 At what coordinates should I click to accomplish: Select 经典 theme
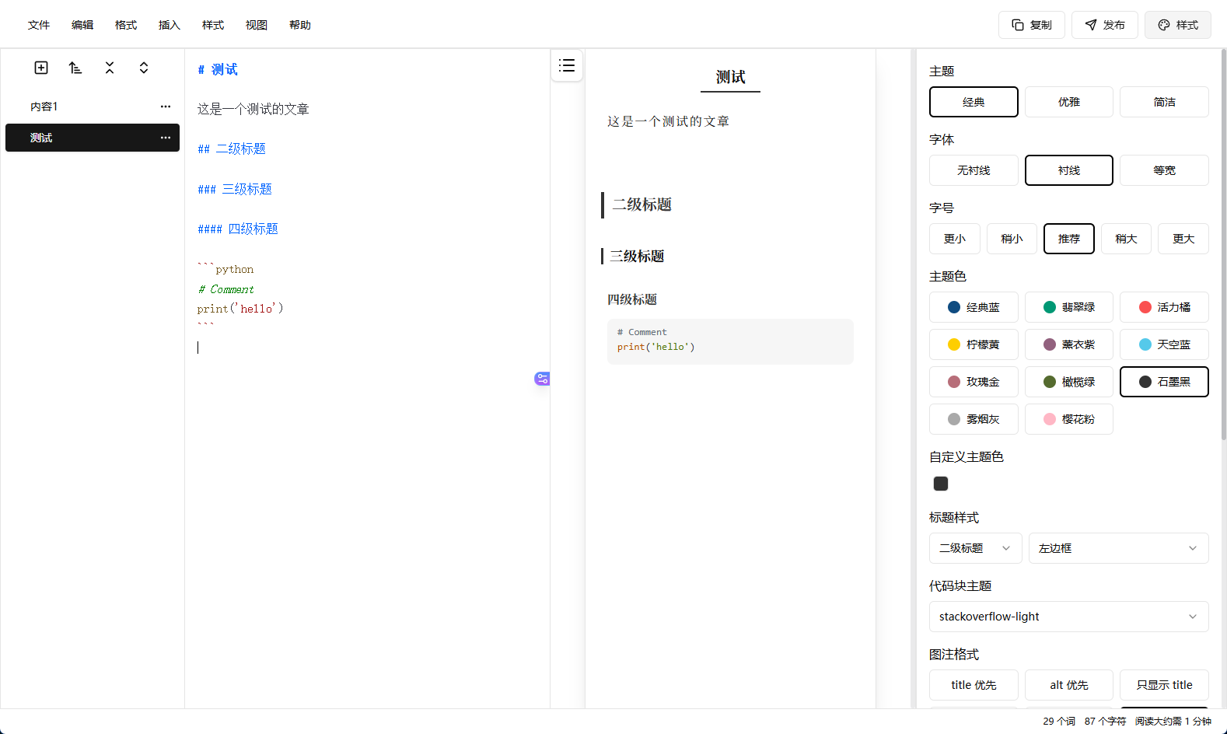tap(974, 102)
